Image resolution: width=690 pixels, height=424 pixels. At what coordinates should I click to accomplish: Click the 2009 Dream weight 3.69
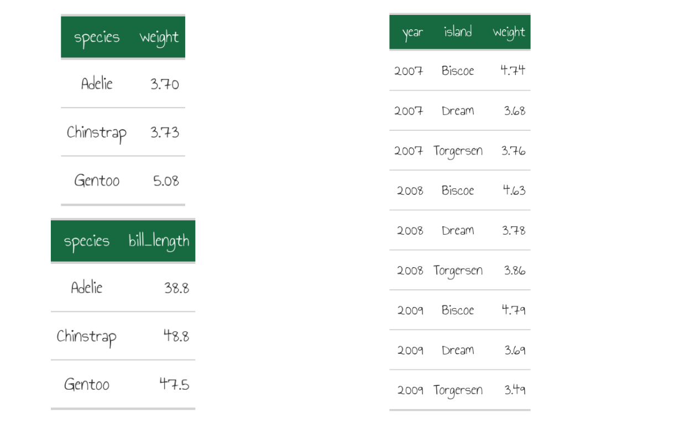coord(515,350)
